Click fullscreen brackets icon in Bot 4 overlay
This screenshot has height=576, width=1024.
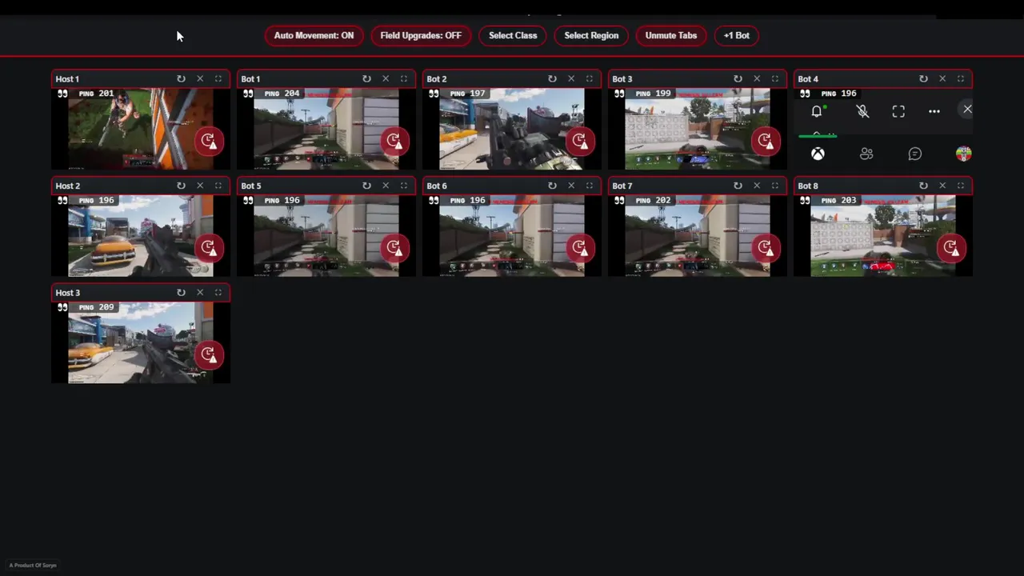898,111
